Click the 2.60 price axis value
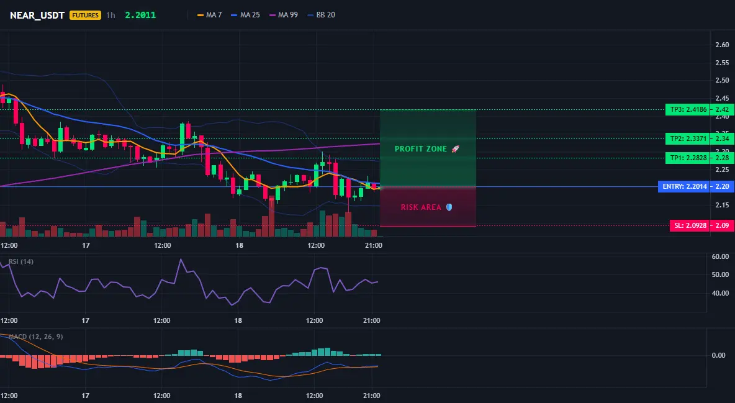The width and height of the screenshot is (735, 403). pos(722,45)
